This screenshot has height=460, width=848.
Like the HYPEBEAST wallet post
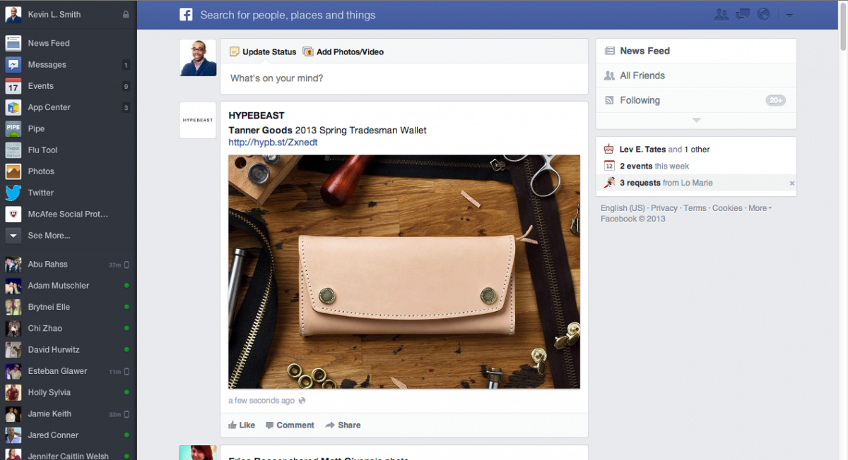click(241, 425)
